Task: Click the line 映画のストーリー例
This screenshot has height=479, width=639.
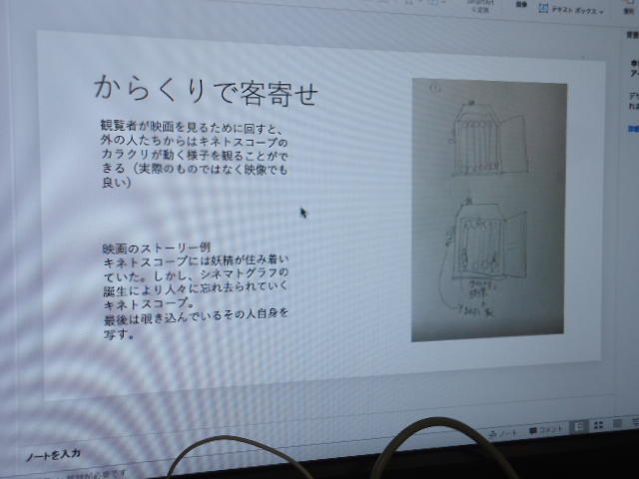Action: pos(157,247)
